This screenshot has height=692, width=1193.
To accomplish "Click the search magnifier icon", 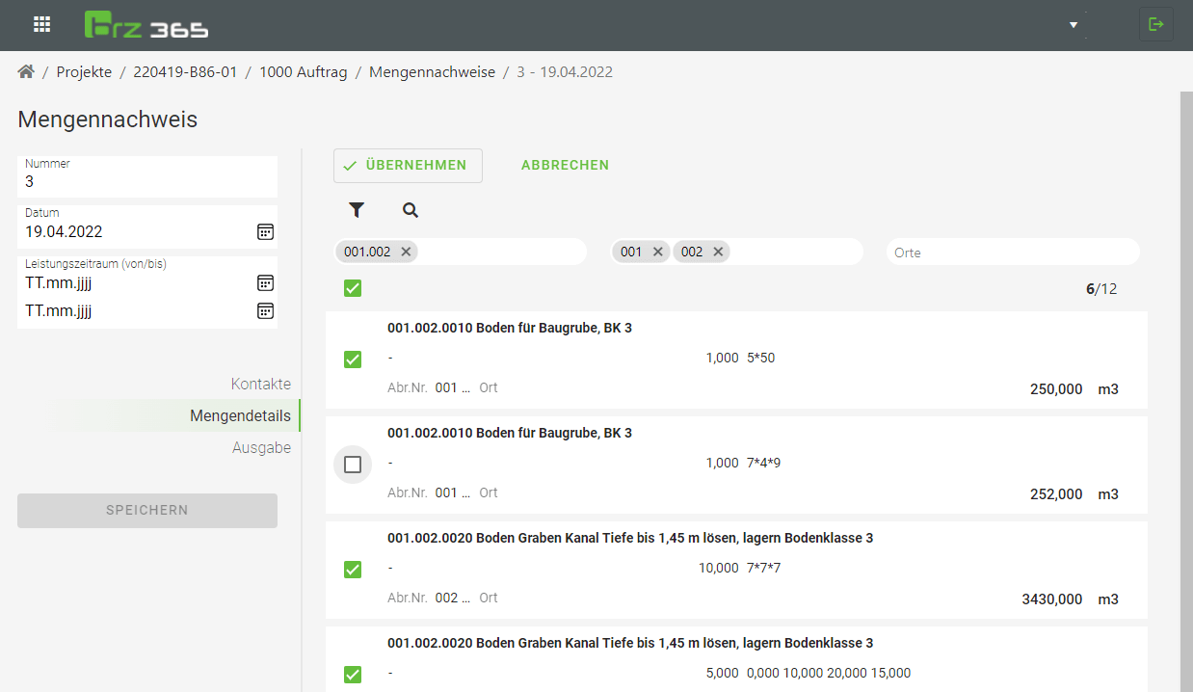I will 411,210.
